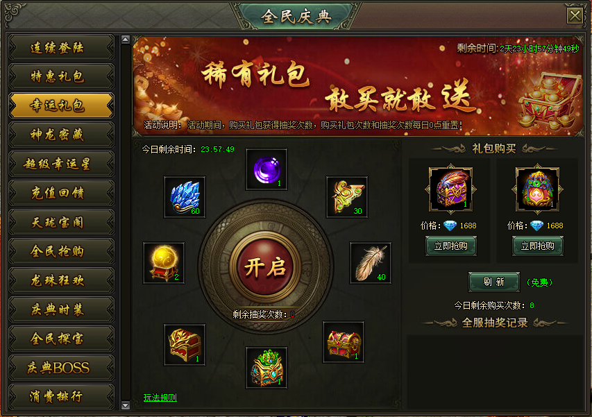Select the green headdress gift pack icon
Image resolution: width=592 pixels, height=417 pixels.
click(x=537, y=189)
